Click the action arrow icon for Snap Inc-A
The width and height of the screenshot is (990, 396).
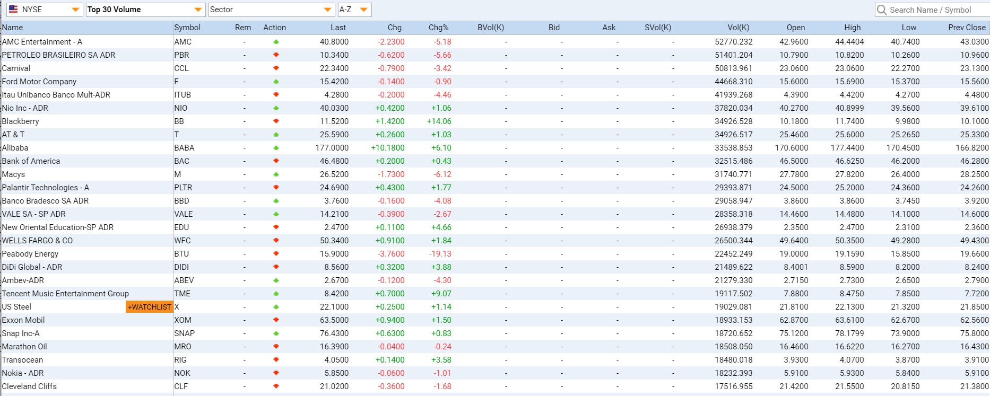pos(276,333)
